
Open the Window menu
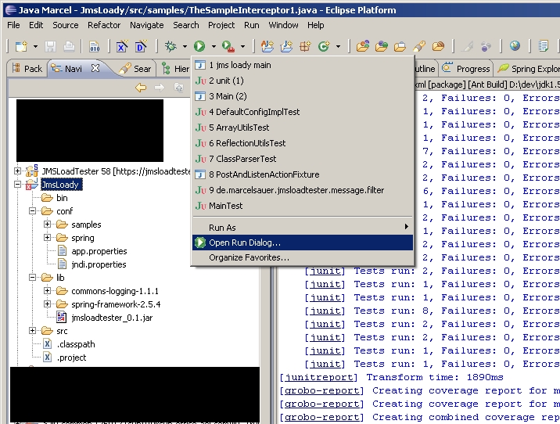coord(283,25)
